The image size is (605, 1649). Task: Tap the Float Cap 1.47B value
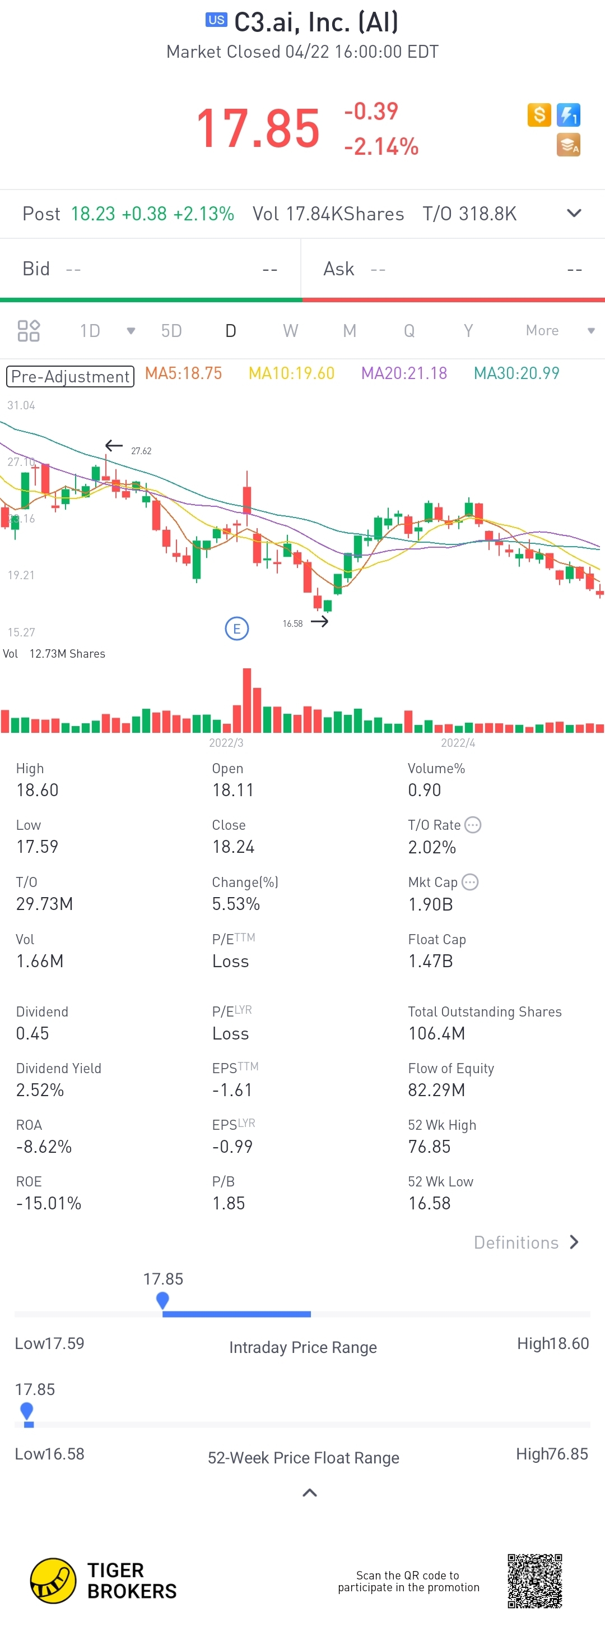[x=430, y=961]
